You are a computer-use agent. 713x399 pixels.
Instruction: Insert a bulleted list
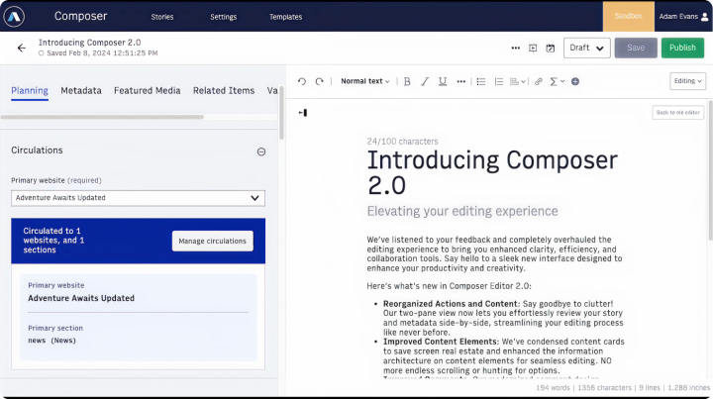point(480,81)
